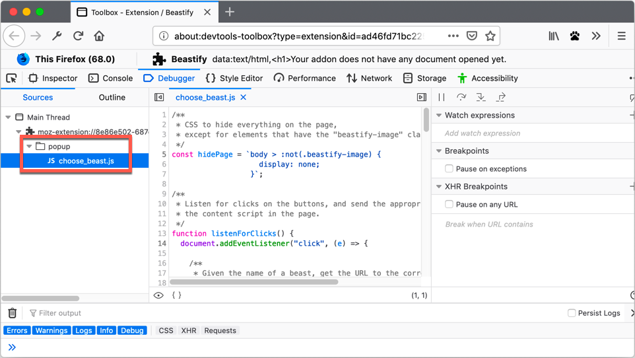This screenshot has height=358, width=635.
Task: Switch to the Outline sidebar tab
Action: [x=112, y=97]
